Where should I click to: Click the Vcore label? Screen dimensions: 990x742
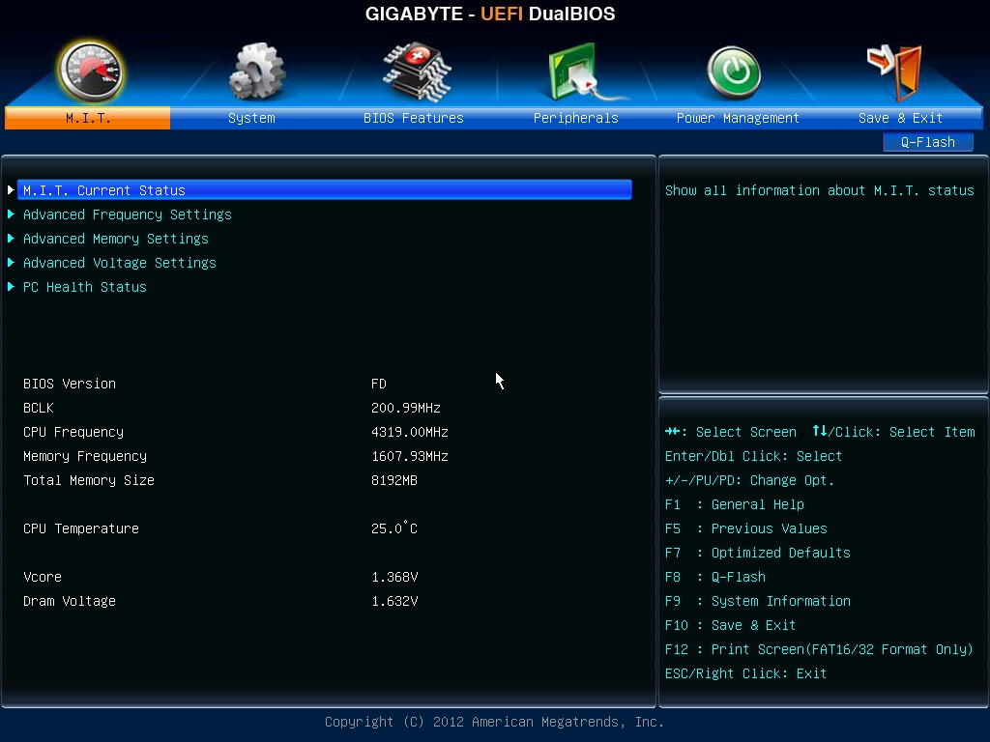click(x=43, y=577)
